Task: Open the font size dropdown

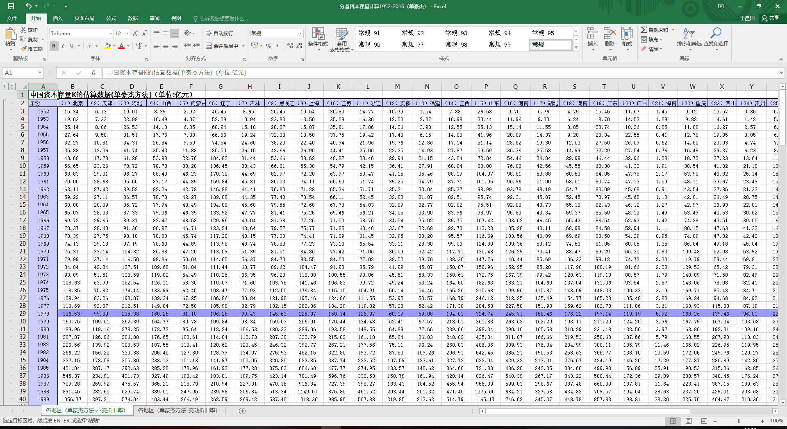Action: coord(127,34)
